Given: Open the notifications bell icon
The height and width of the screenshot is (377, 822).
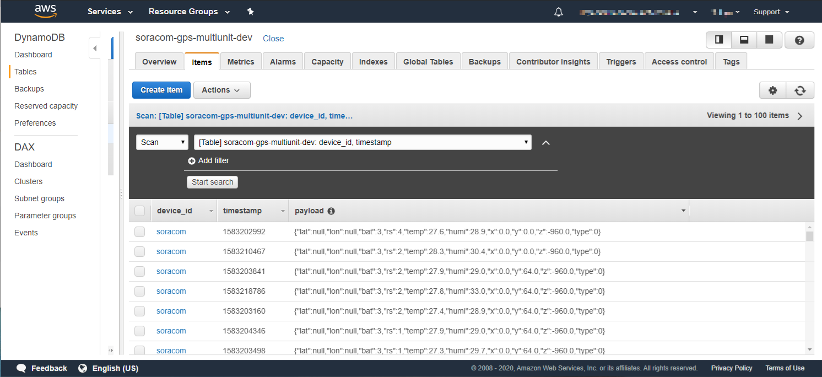Looking at the screenshot, I should pyautogui.click(x=559, y=12).
